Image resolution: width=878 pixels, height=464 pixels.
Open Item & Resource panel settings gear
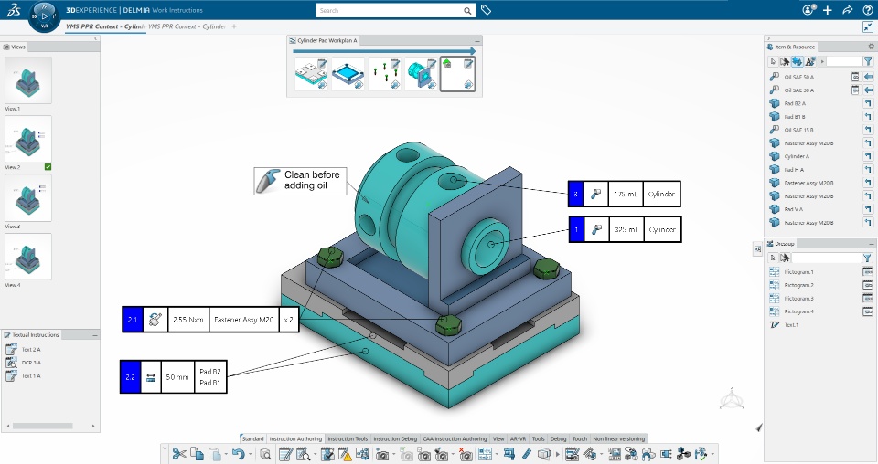[x=871, y=47]
